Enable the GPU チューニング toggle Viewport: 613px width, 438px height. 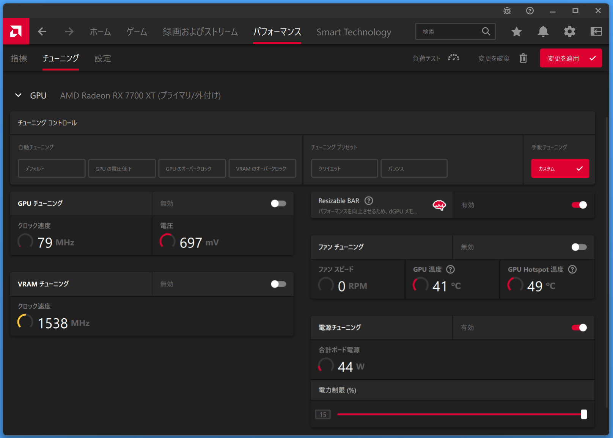278,203
